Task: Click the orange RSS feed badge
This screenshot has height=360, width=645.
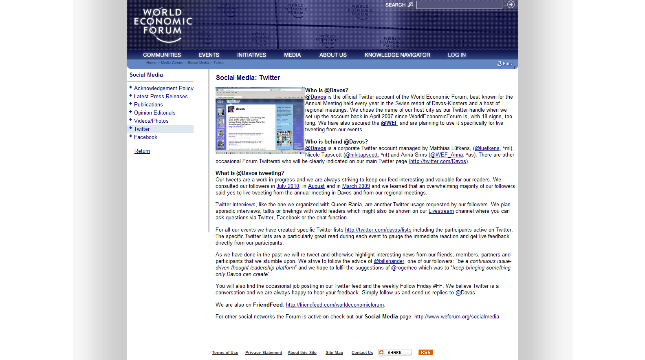Action: tap(425, 352)
